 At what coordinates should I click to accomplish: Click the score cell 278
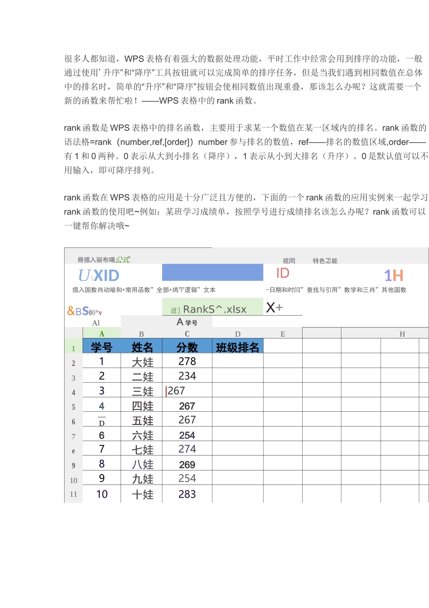tap(187, 361)
